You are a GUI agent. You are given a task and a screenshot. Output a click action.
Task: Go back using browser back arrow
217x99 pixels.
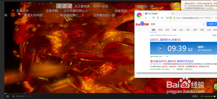coord(146,18)
